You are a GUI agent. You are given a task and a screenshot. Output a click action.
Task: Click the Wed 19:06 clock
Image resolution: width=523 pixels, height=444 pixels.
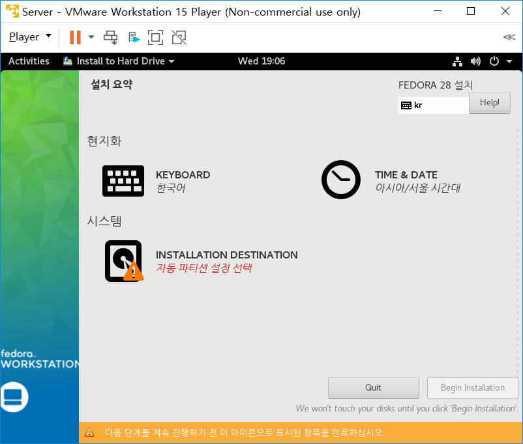(x=261, y=61)
